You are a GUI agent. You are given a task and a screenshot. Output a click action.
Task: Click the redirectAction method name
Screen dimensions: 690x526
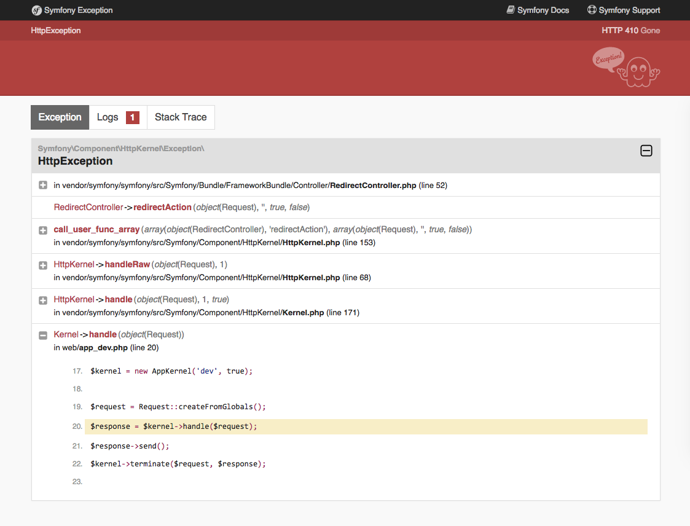point(162,207)
